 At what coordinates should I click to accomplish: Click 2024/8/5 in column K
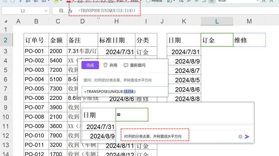[x=184, y=80]
